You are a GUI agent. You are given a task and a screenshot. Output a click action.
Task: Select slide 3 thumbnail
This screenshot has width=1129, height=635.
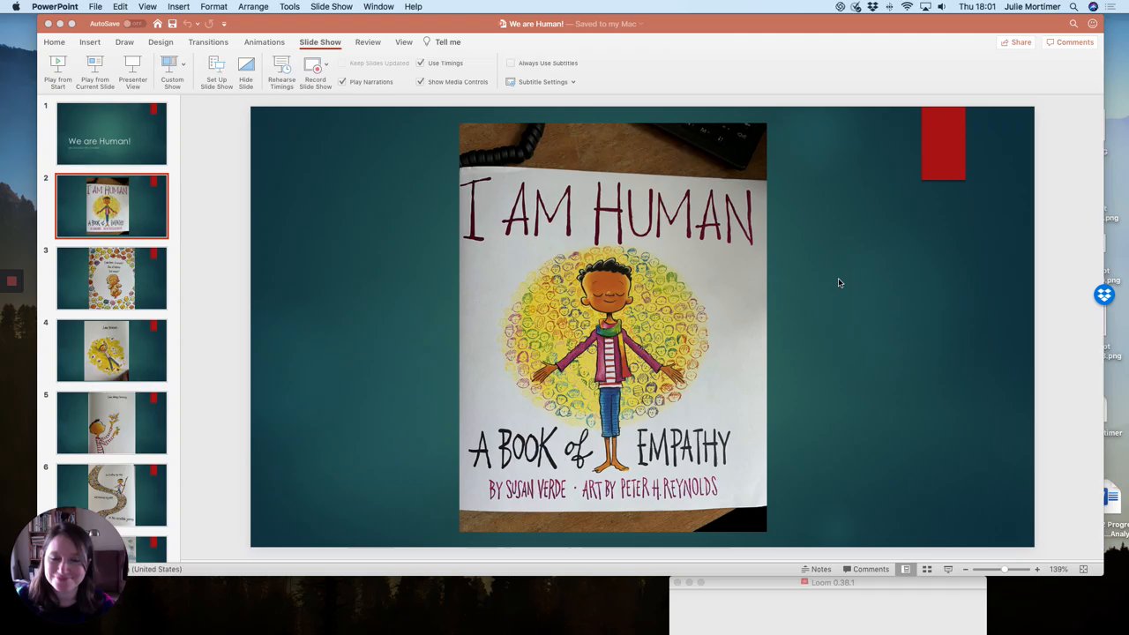tap(111, 279)
